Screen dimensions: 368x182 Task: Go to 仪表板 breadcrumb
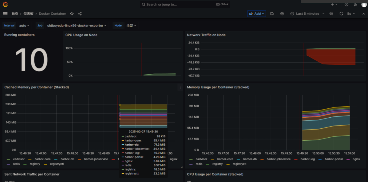coord(29,14)
